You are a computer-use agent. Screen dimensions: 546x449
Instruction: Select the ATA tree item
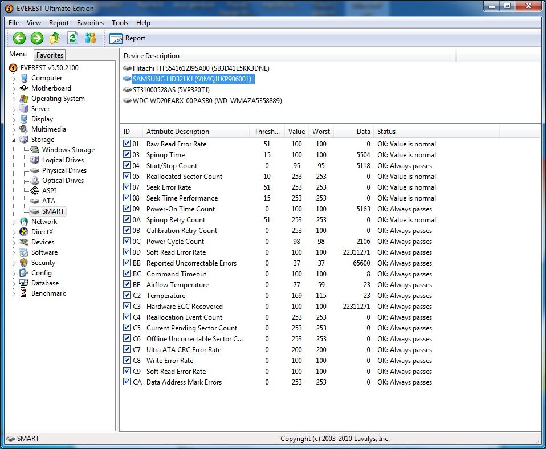point(48,201)
